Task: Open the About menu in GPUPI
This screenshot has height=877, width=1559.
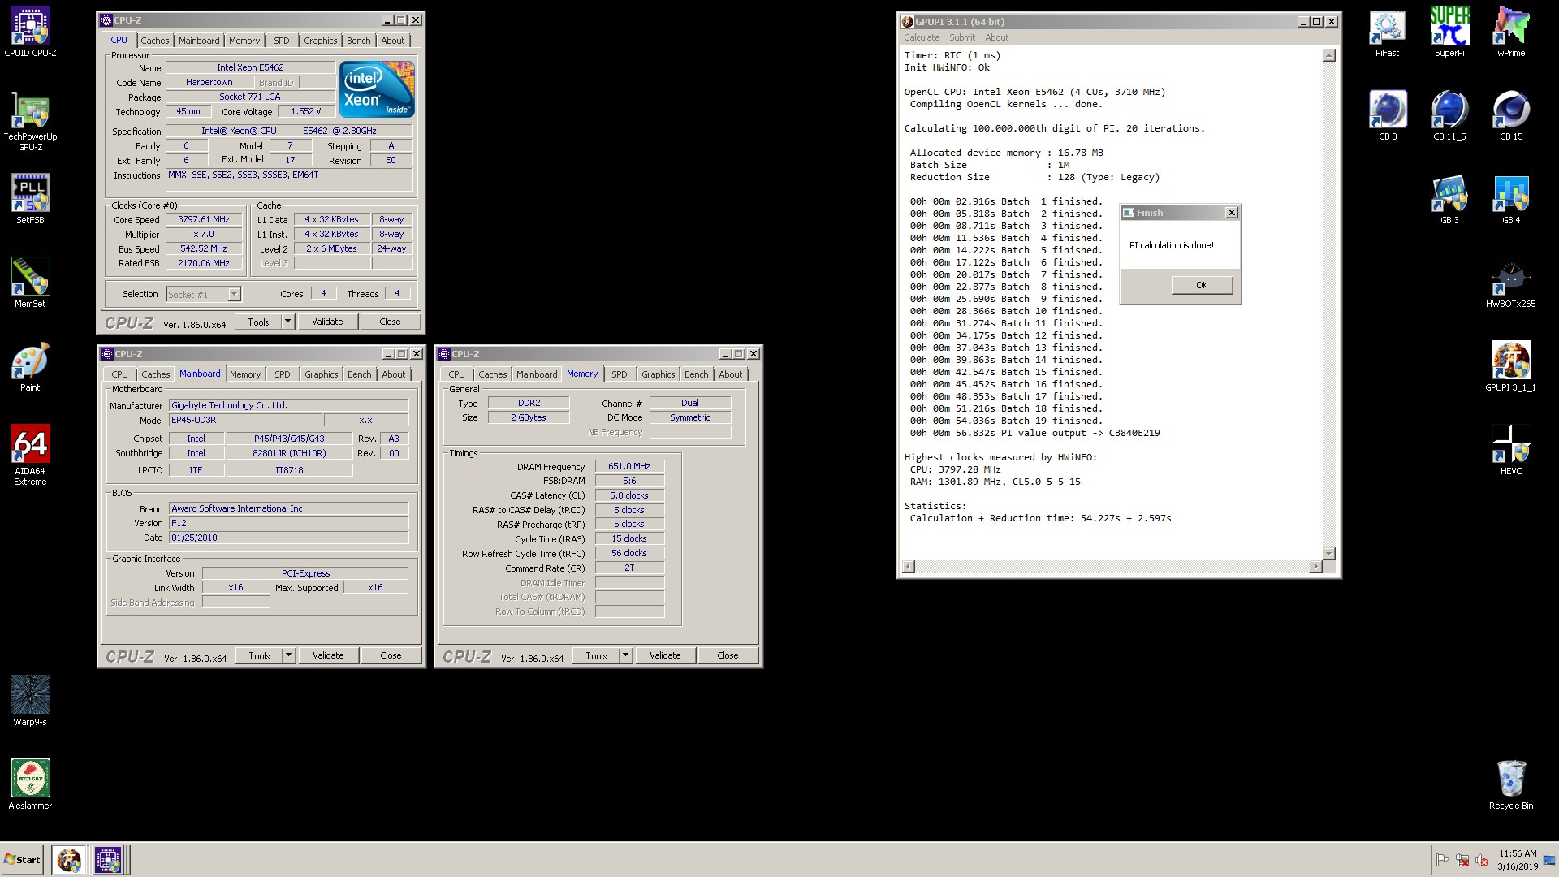Action: point(996,37)
